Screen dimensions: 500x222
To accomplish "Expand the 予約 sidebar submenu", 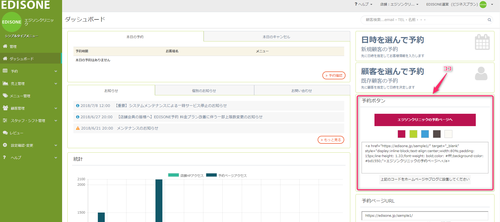I will [56, 71].
